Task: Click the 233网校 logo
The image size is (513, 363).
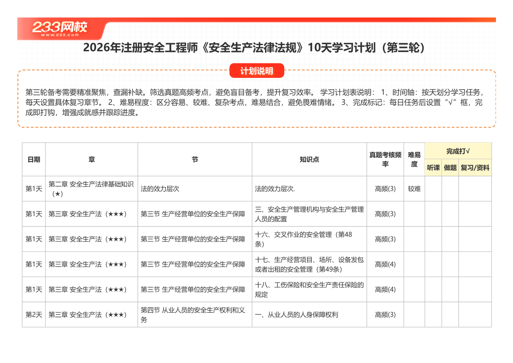Action: point(60,26)
